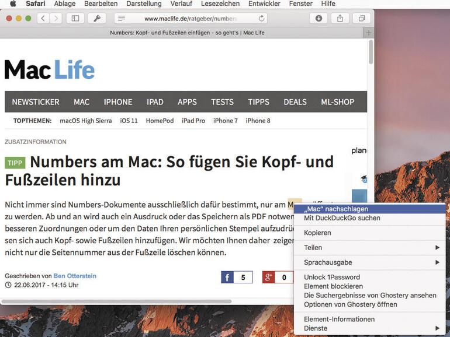Open the TESTS nav section
450x337 pixels.
pyautogui.click(x=223, y=102)
